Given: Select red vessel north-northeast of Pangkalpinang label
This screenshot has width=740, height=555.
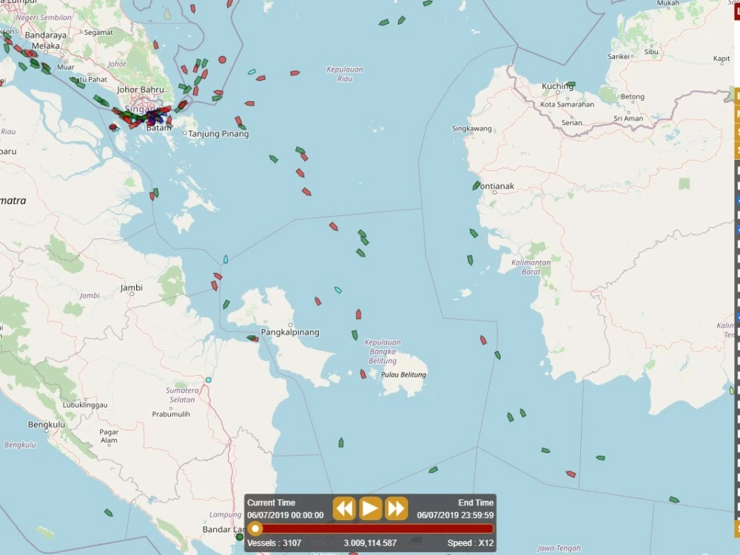Looking at the screenshot, I should coord(317,301).
